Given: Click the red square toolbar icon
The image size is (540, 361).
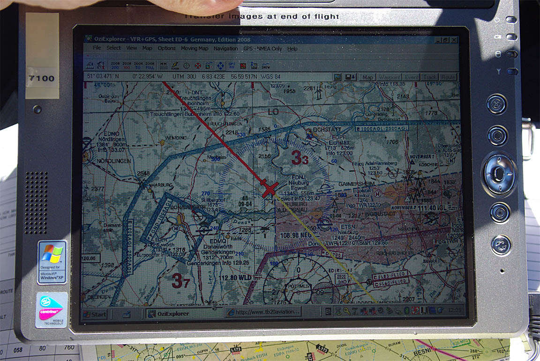Looking at the screenshot, I should (x=243, y=66).
